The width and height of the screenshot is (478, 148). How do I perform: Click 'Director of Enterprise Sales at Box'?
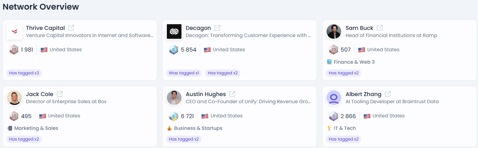point(66,101)
